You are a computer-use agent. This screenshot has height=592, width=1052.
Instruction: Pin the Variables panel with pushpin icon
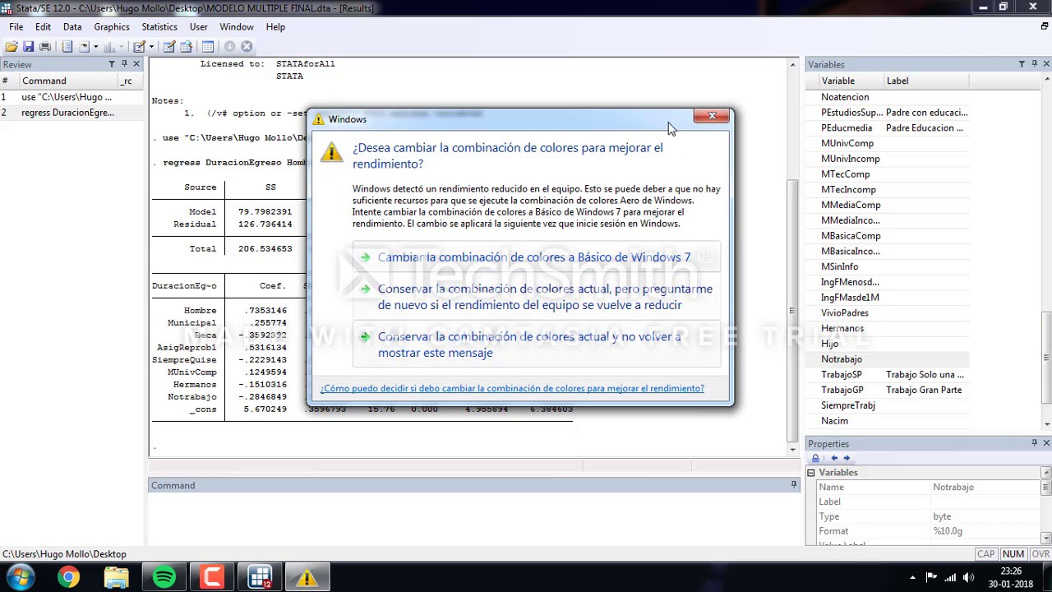click(1034, 64)
